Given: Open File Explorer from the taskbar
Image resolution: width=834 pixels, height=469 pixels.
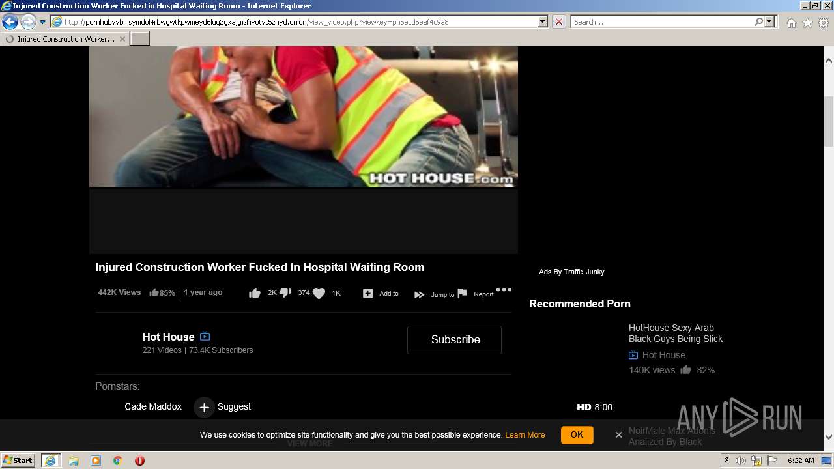Looking at the screenshot, I should tap(74, 461).
